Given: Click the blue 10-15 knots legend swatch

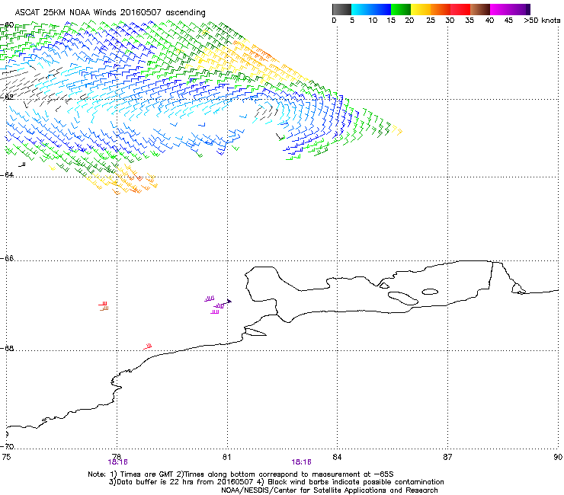Looking at the screenshot, I should 381,9.
